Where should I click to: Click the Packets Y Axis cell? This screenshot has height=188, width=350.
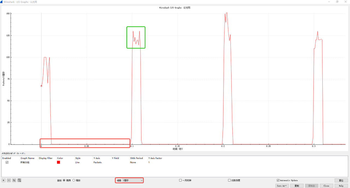tap(98, 162)
